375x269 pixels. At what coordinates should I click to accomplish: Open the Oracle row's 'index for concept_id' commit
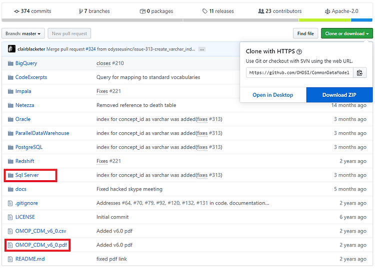coord(159,119)
